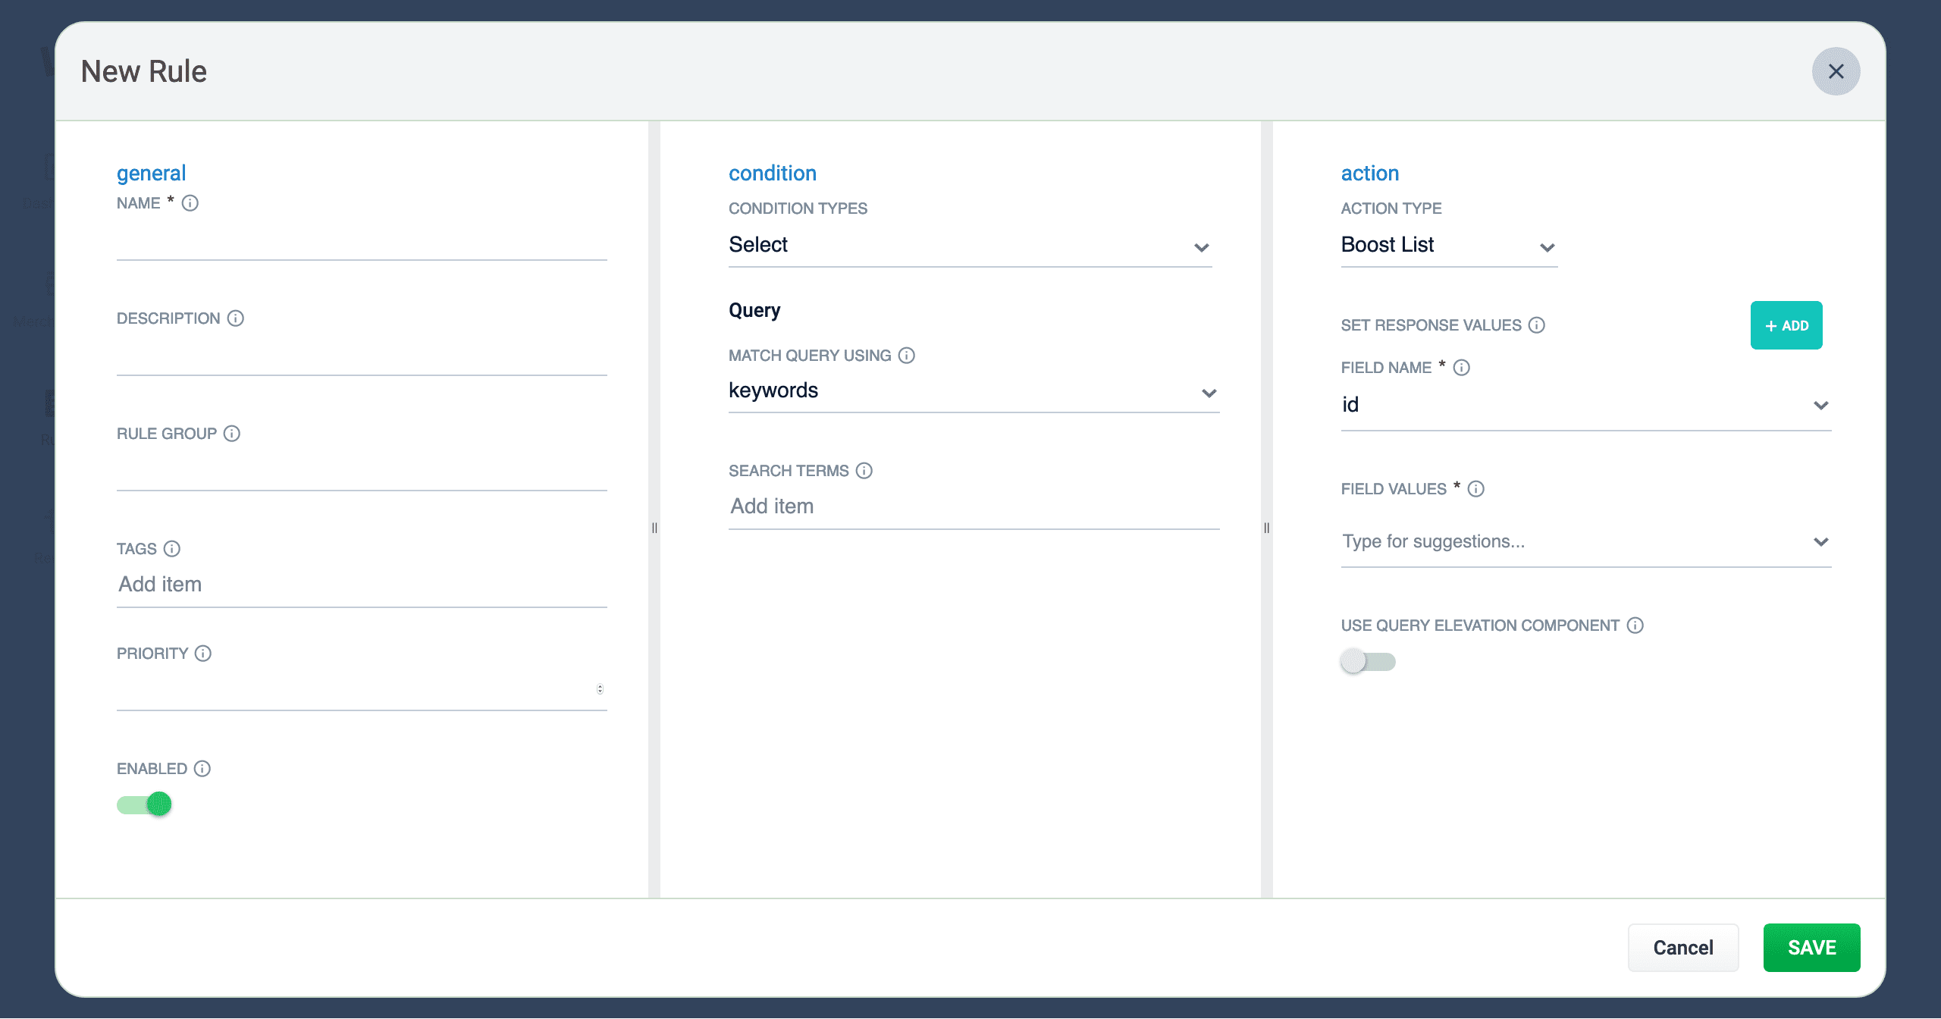Click the TAGS info icon
The height and width of the screenshot is (1019, 1941).
tap(172, 549)
